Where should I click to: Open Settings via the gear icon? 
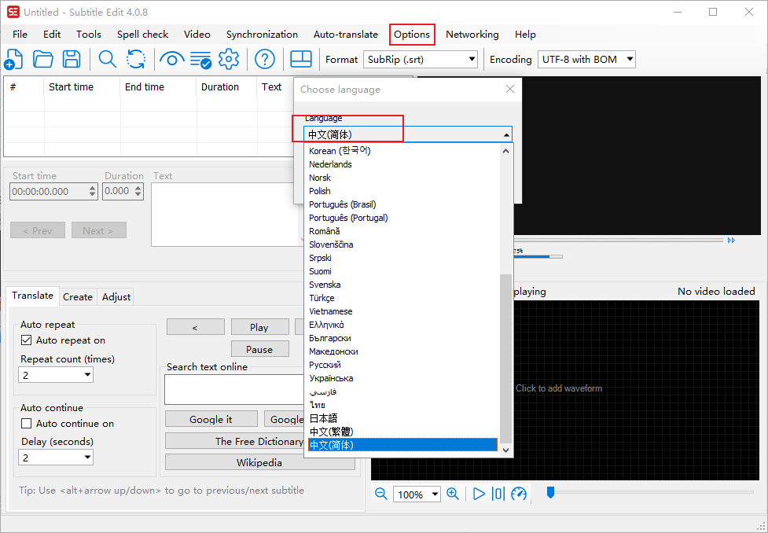coord(229,59)
